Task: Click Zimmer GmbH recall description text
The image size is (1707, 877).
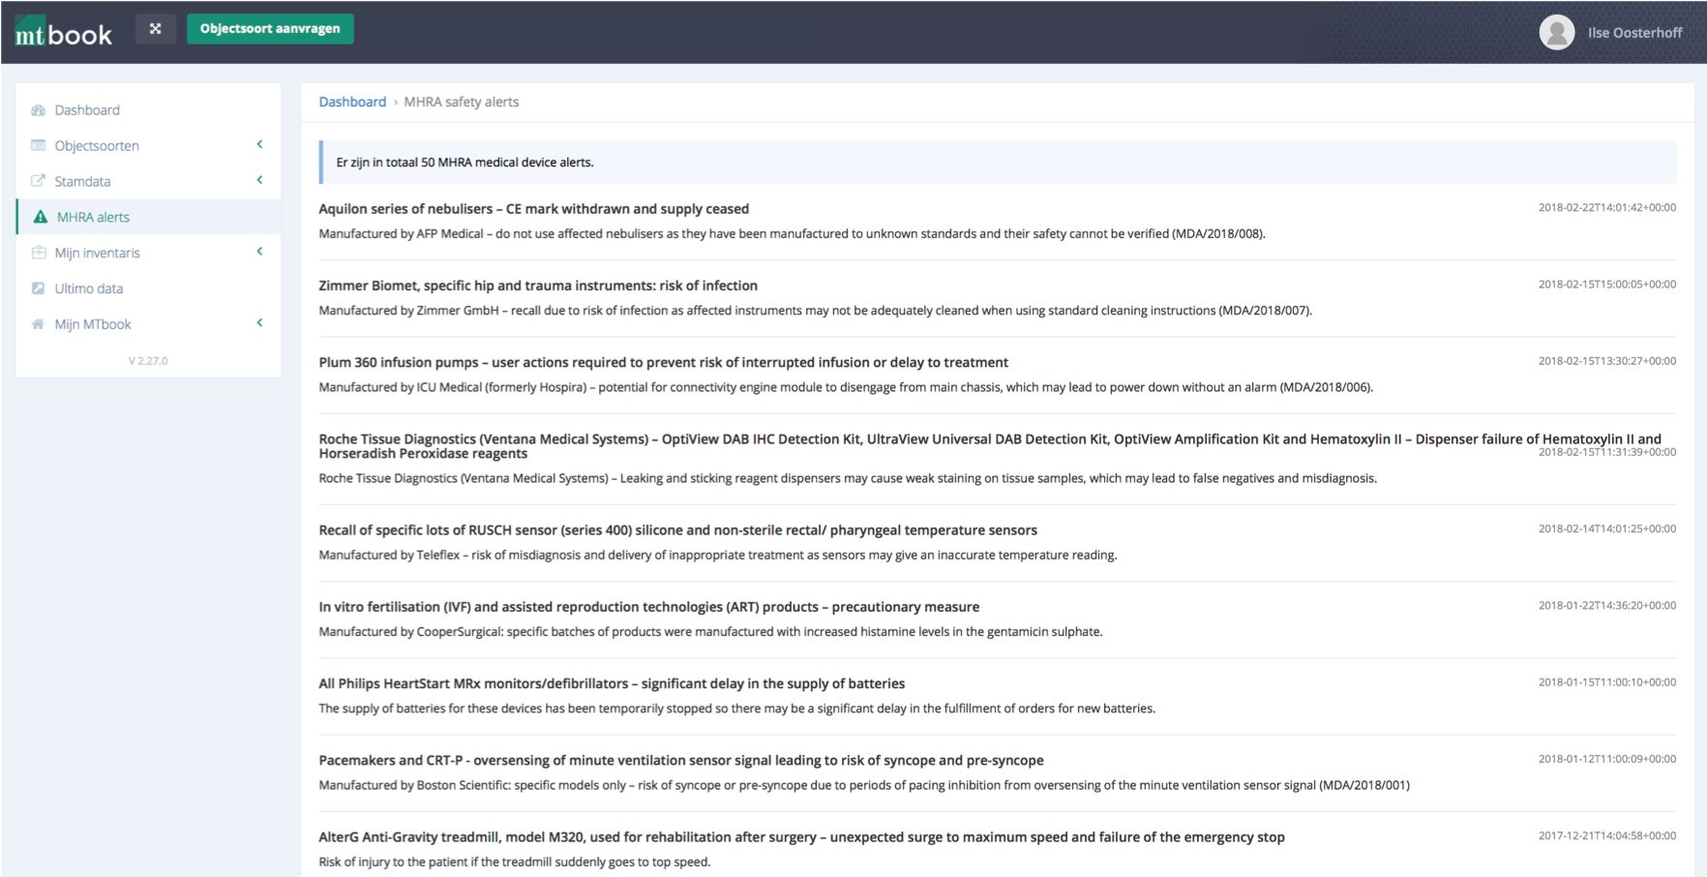Action: coord(816,311)
